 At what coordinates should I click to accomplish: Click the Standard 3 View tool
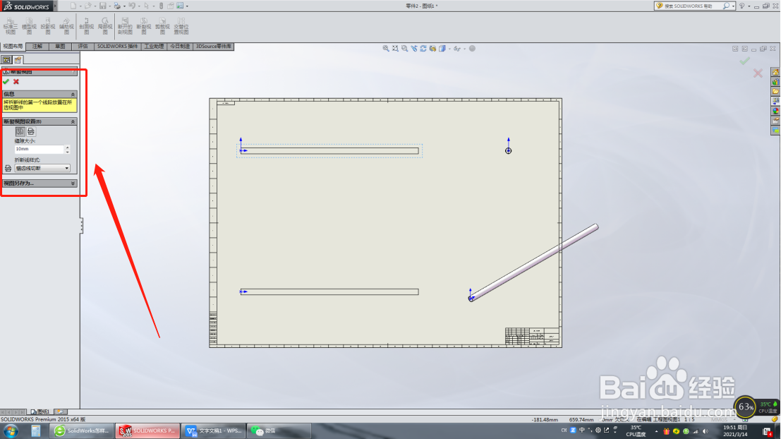tap(11, 26)
